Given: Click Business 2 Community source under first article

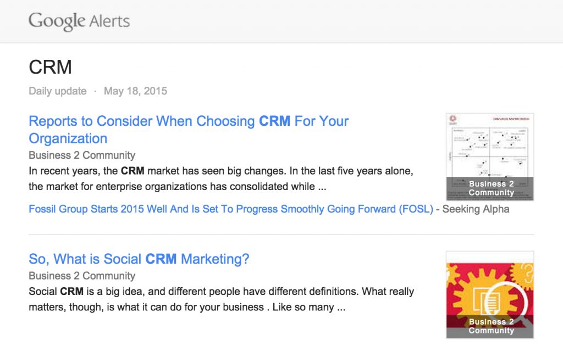Looking at the screenshot, I should click(x=82, y=155).
